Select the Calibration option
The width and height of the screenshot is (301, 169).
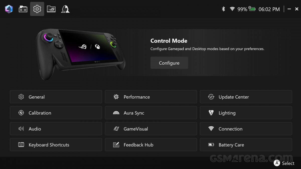56,113
